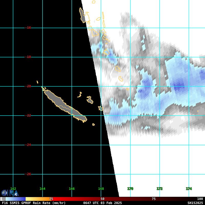Image resolution: width=205 pixels, height=205 pixels.
Task: Click the CIRA logo
Action: 10,193
